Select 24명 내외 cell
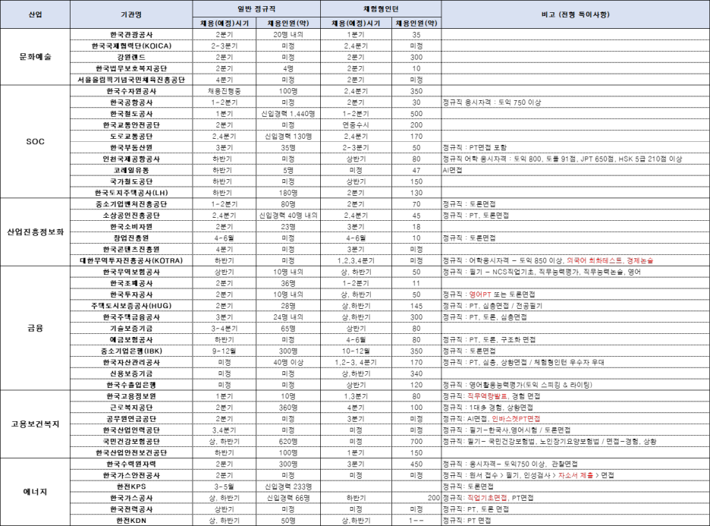 click(x=288, y=317)
